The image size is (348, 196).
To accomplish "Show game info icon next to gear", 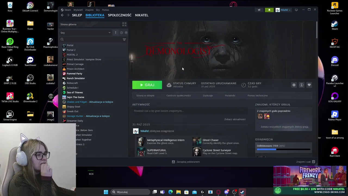I will pos(302,85).
